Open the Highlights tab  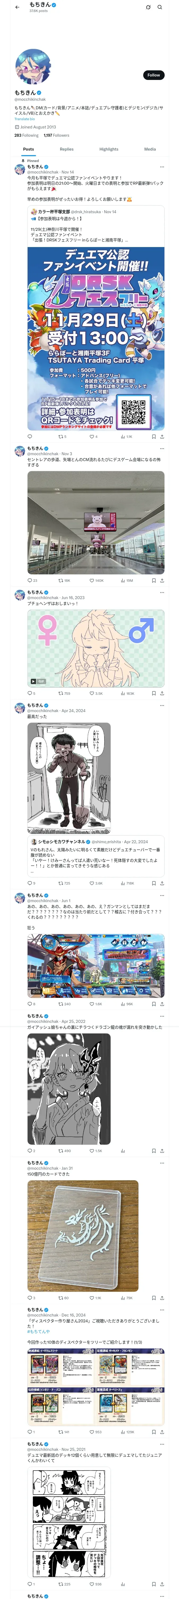click(109, 149)
